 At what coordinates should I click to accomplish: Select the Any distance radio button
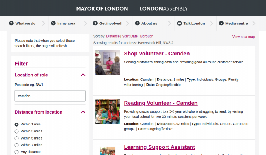coord(17,152)
